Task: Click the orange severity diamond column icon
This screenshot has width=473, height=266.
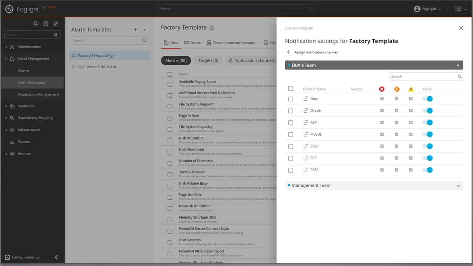Action: [397, 89]
